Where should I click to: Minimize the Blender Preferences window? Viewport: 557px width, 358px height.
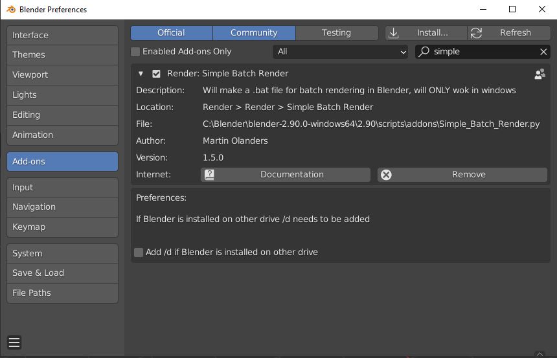coord(483,9)
